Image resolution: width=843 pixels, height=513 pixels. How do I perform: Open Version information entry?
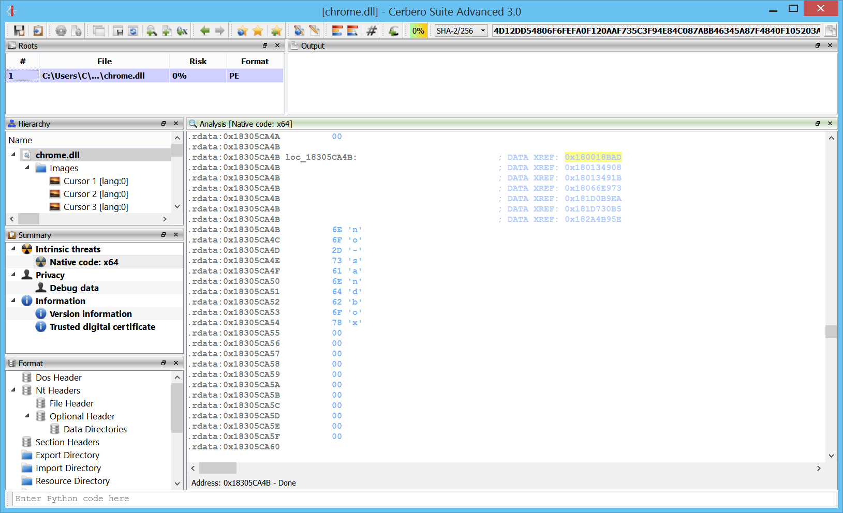(x=91, y=314)
